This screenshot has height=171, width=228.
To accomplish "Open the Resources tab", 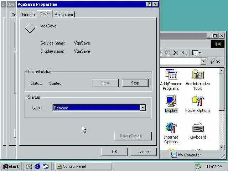I will 64,15.
